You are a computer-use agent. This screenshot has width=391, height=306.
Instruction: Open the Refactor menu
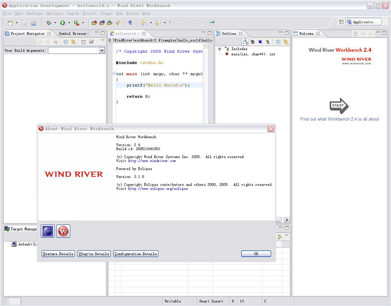[x=35, y=14]
